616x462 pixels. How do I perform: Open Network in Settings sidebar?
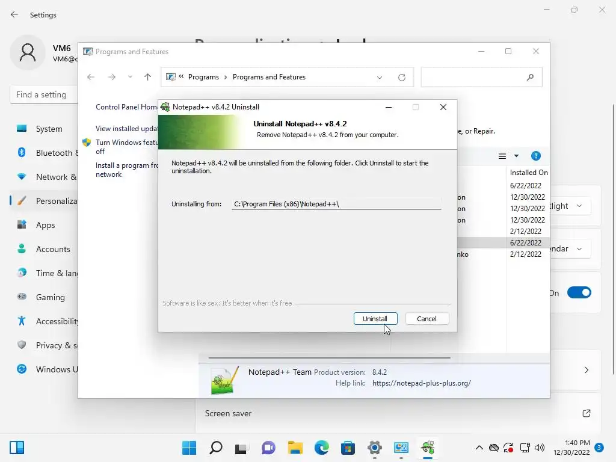pyautogui.click(x=44, y=177)
